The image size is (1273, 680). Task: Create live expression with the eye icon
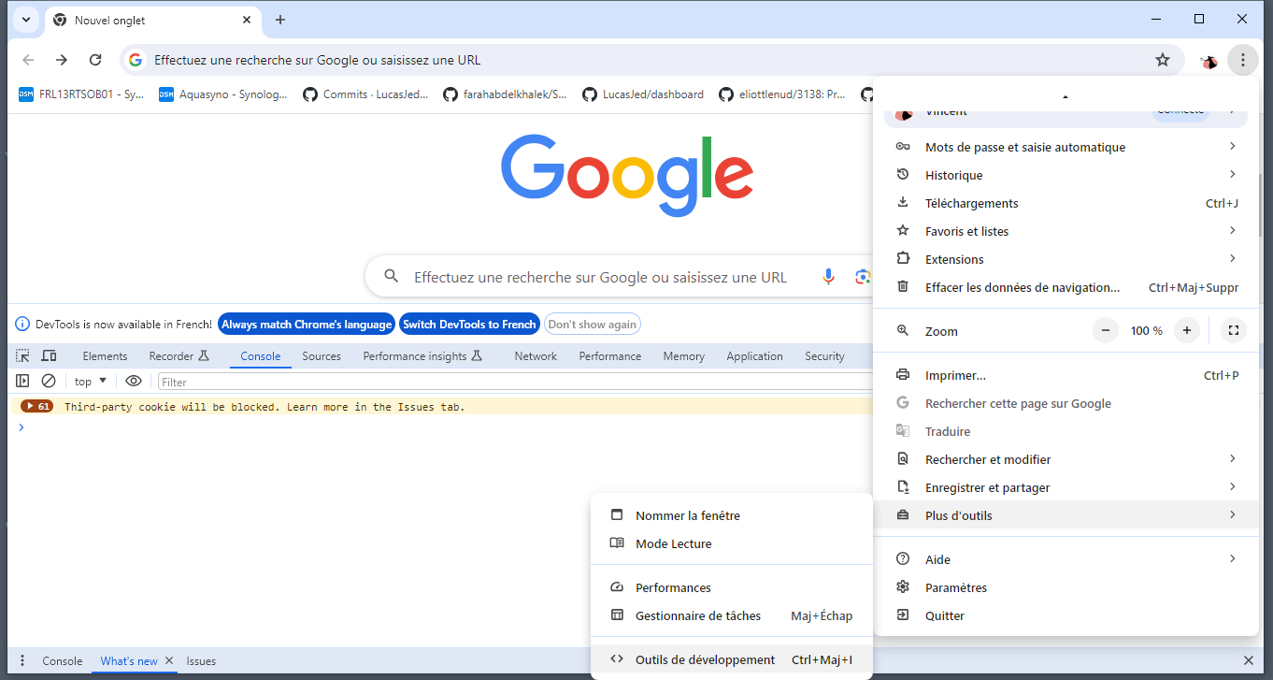point(134,381)
